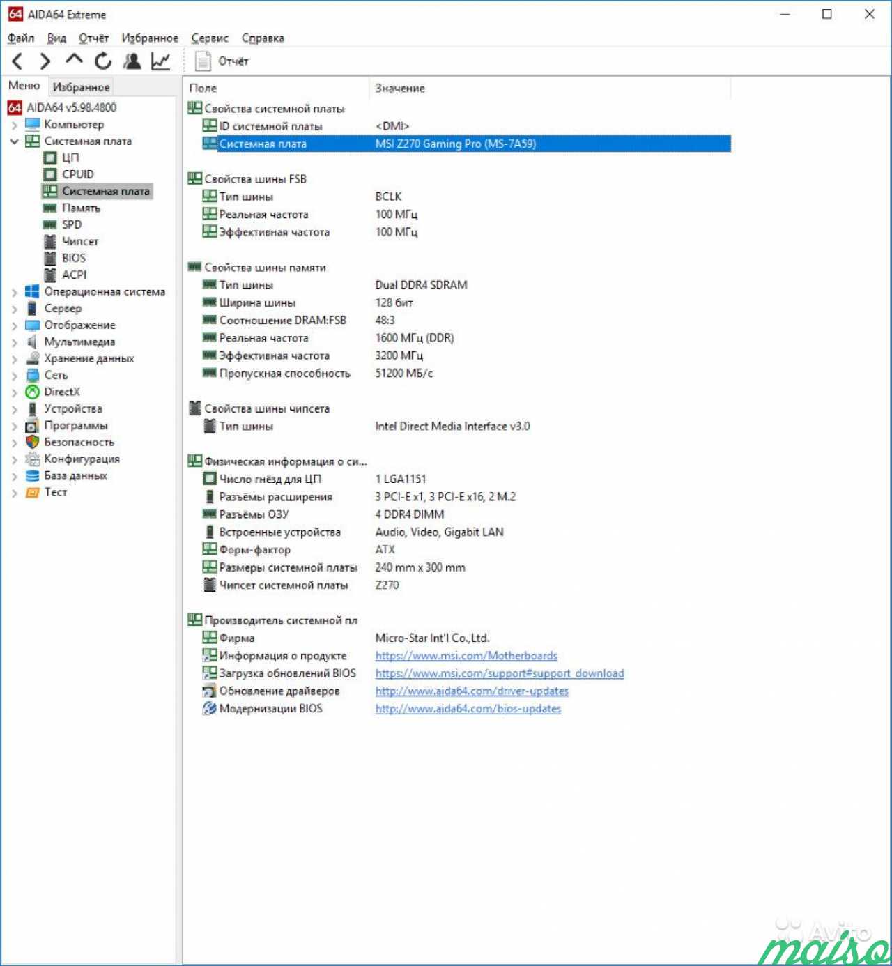Select the SPD tree item
The width and height of the screenshot is (892, 966).
[72, 224]
